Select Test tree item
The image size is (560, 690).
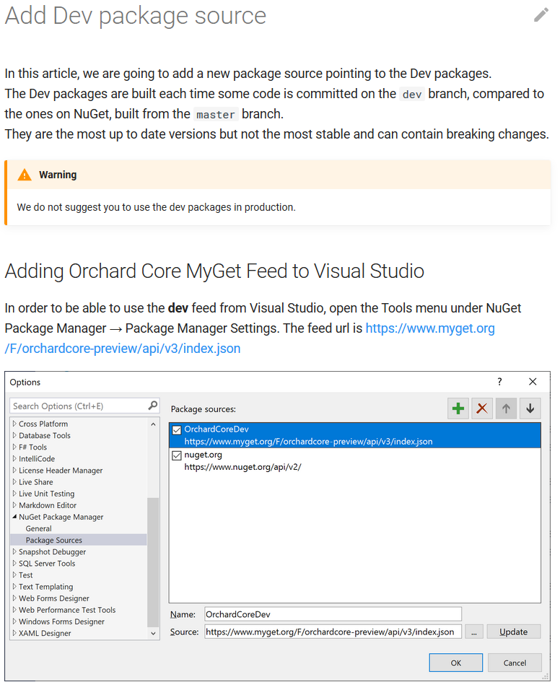click(25, 575)
